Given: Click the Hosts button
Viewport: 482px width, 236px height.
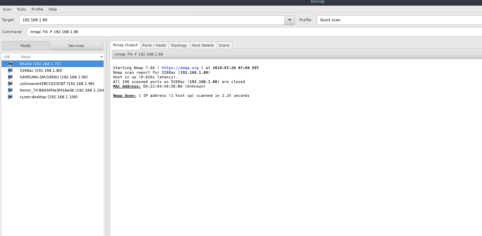Looking at the screenshot, I should tap(25, 45).
